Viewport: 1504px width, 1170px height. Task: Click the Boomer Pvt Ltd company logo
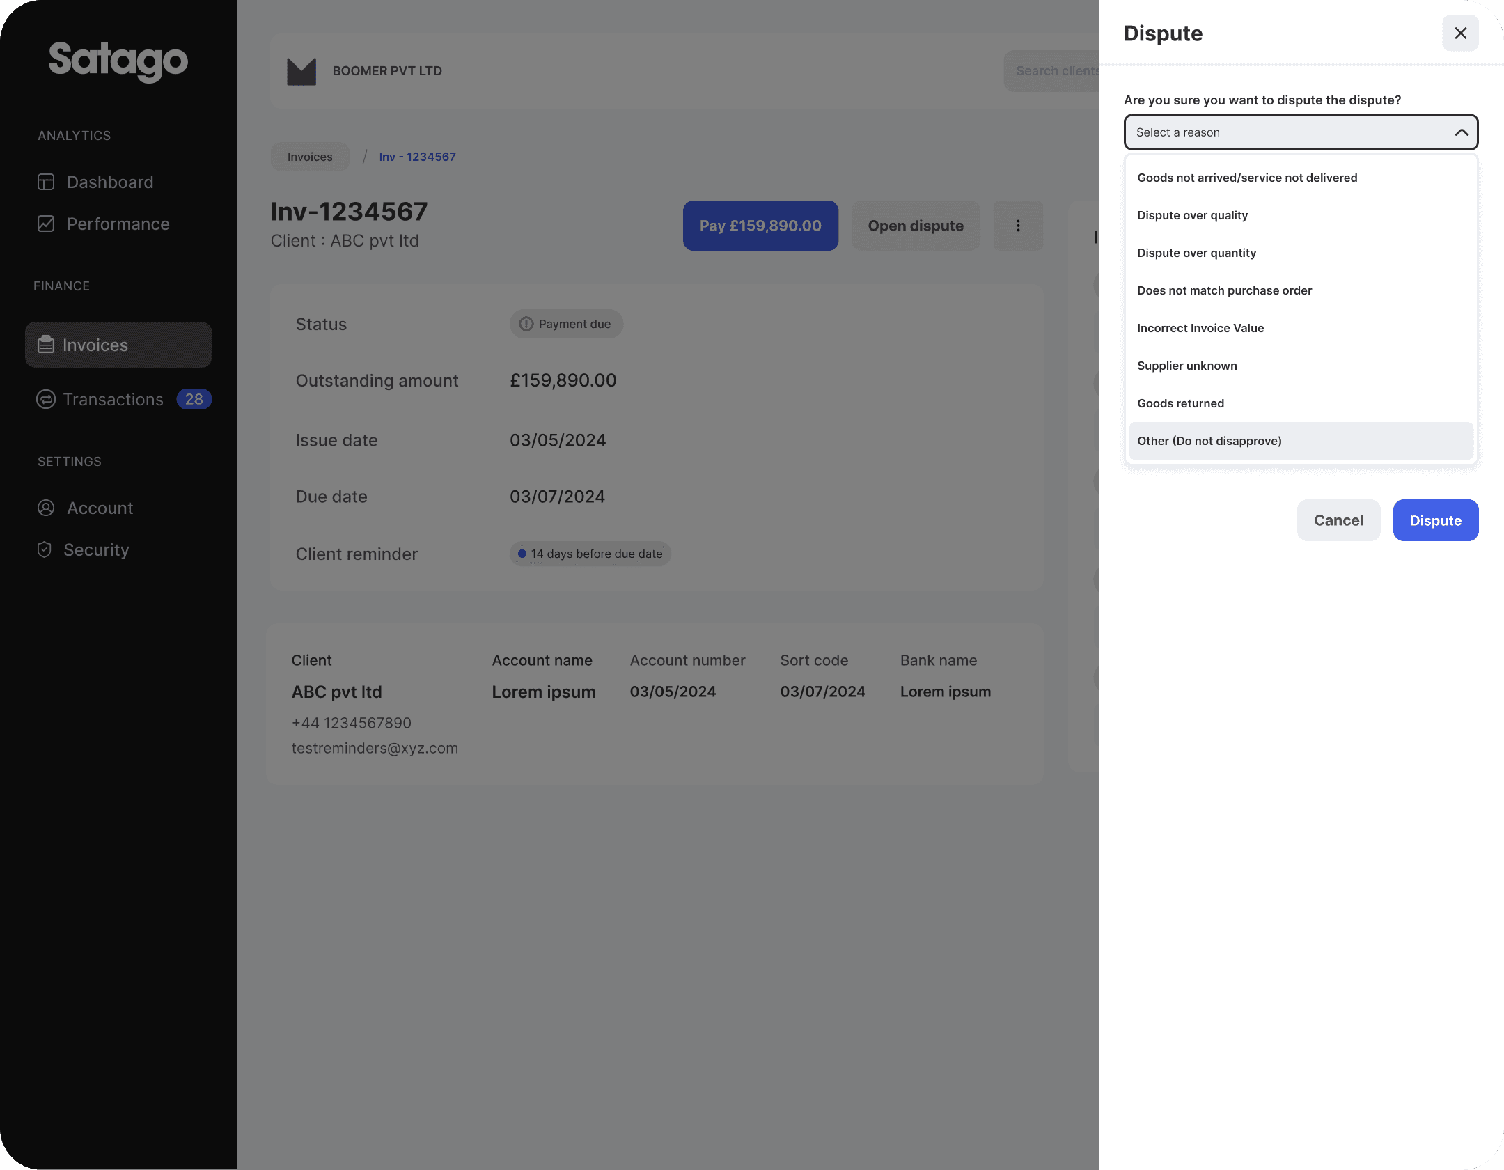point(301,71)
